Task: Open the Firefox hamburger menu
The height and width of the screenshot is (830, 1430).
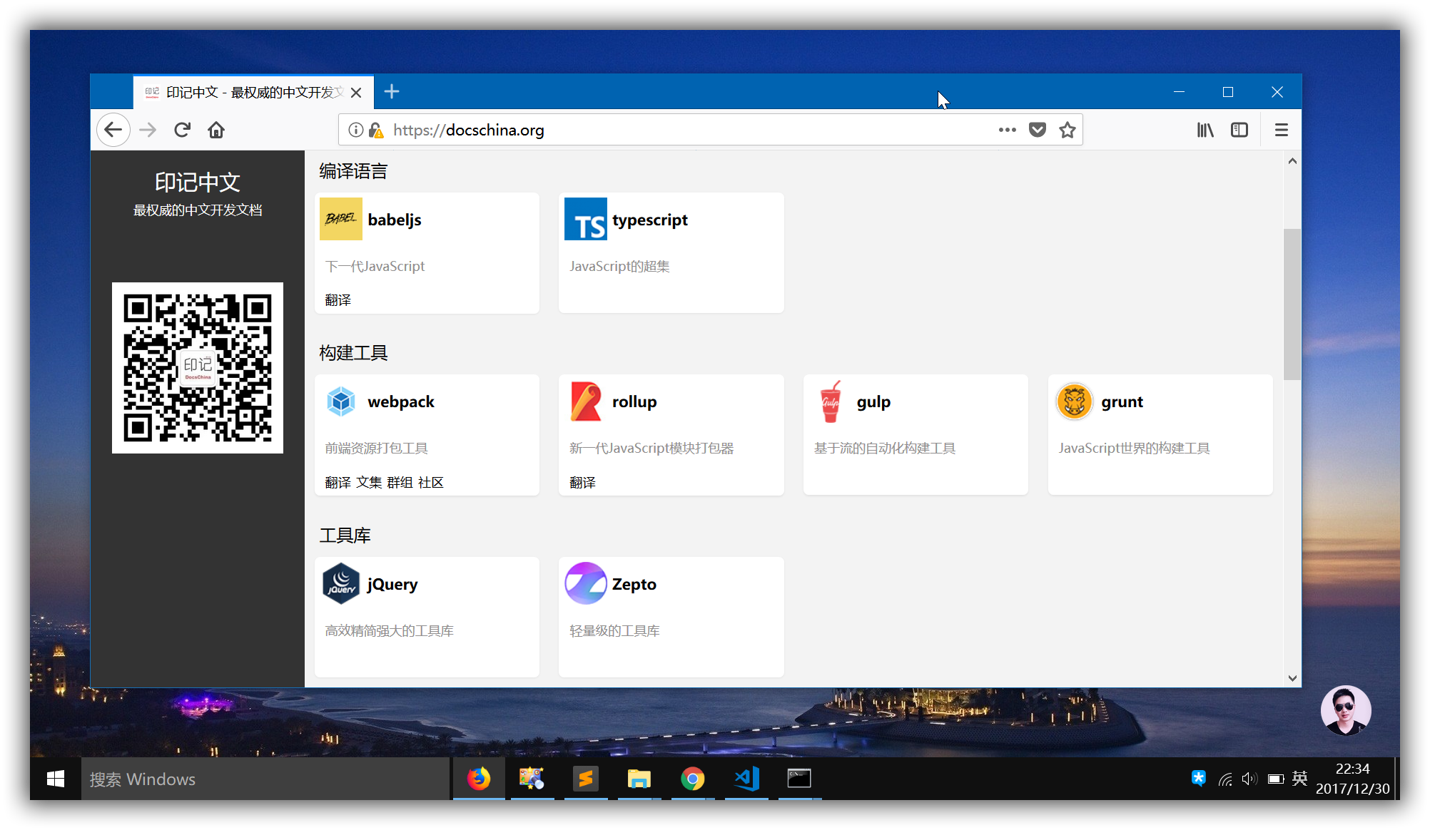Action: click(x=1281, y=130)
